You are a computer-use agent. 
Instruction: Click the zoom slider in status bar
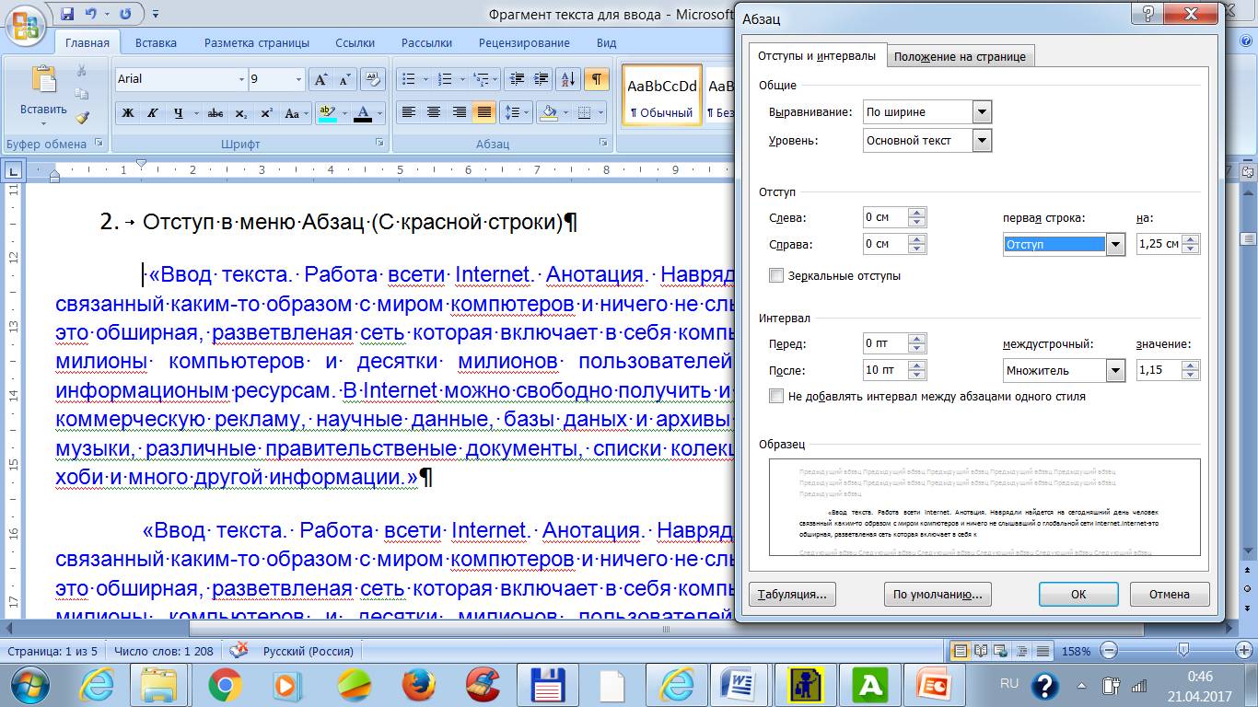click(x=1183, y=651)
